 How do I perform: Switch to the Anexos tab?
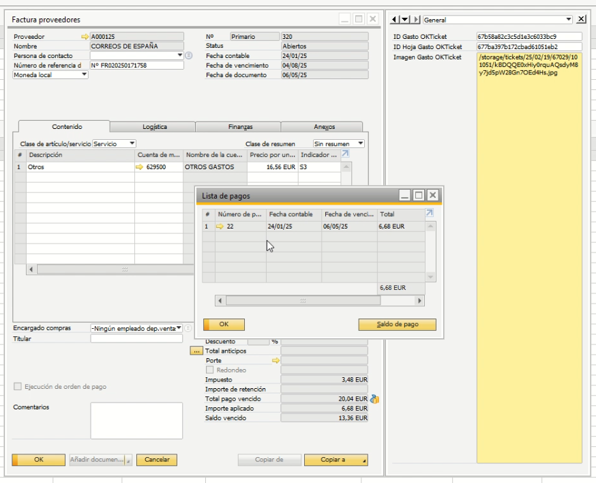pyautogui.click(x=324, y=127)
